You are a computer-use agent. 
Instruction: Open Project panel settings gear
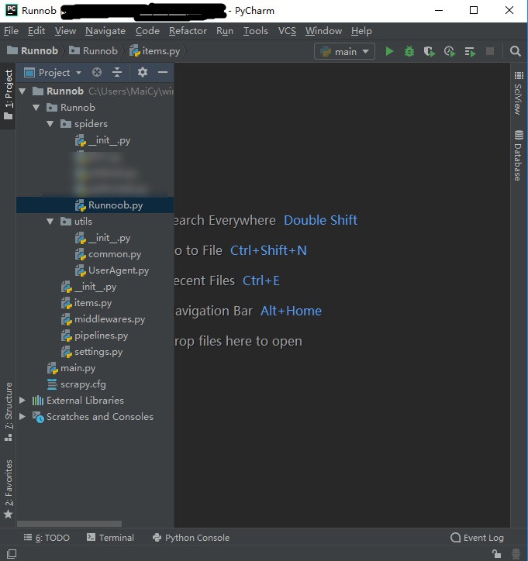click(x=142, y=72)
